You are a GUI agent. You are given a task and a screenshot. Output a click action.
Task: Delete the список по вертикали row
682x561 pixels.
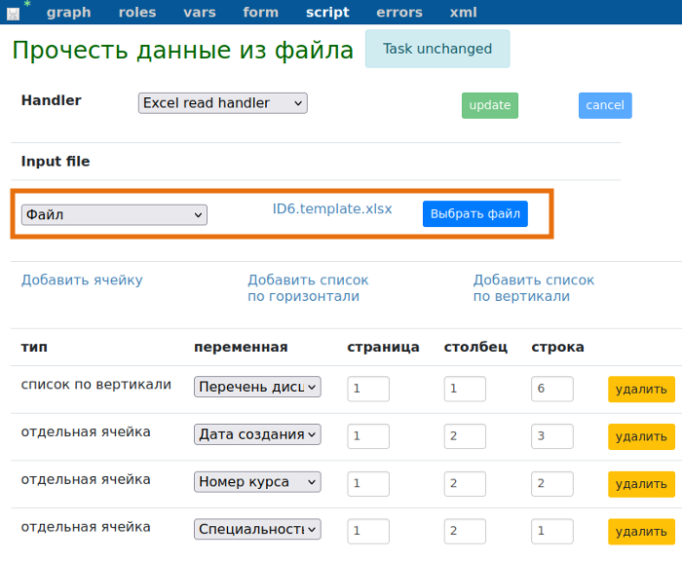click(641, 390)
